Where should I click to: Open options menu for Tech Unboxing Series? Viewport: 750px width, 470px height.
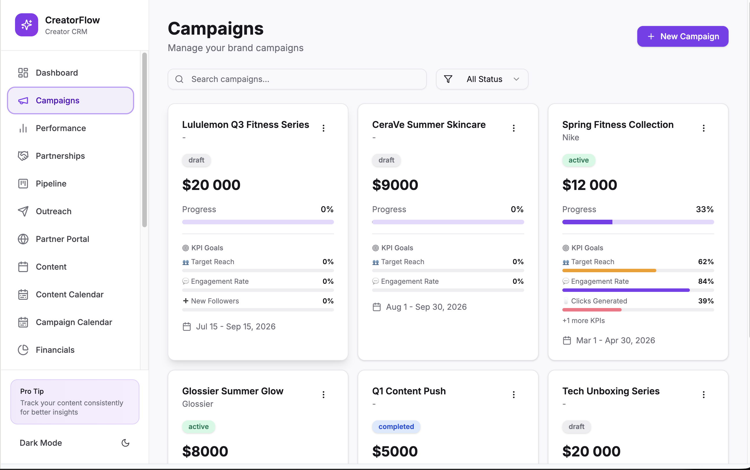[704, 394]
